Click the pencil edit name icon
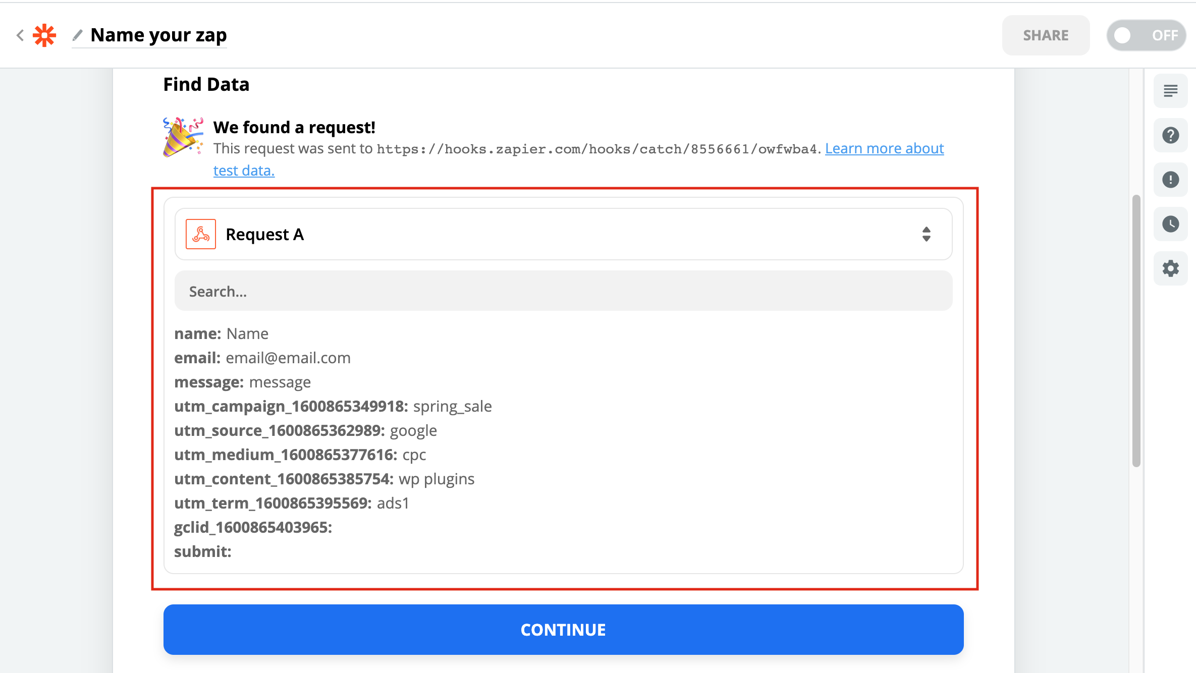Image resolution: width=1196 pixels, height=673 pixels. click(x=77, y=35)
